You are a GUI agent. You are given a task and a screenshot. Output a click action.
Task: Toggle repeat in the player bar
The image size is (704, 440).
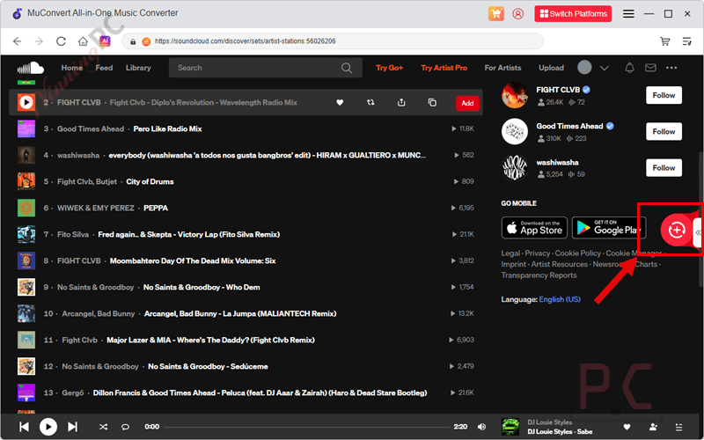click(x=125, y=427)
